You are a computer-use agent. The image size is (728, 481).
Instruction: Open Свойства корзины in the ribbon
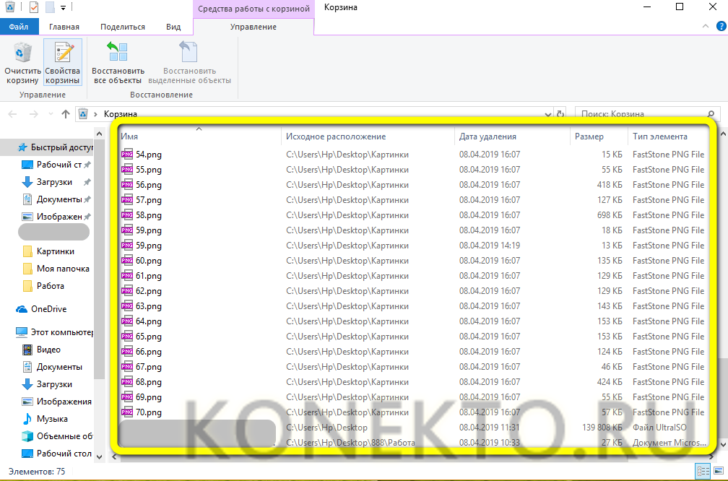point(63,63)
